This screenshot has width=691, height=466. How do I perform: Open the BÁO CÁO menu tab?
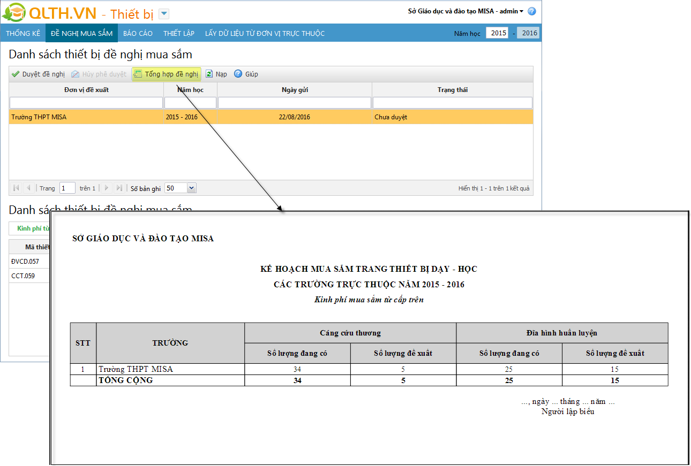(x=138, y=33)
